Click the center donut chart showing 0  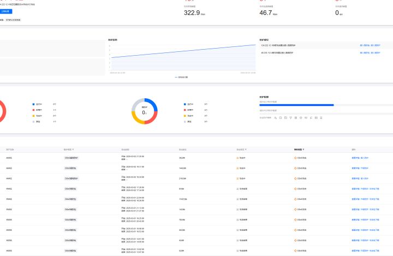[x=144, y=111]
